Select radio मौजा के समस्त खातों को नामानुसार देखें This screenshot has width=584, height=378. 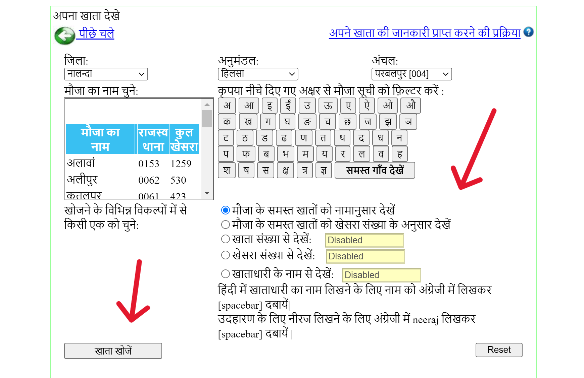click(x=225, y=210)
